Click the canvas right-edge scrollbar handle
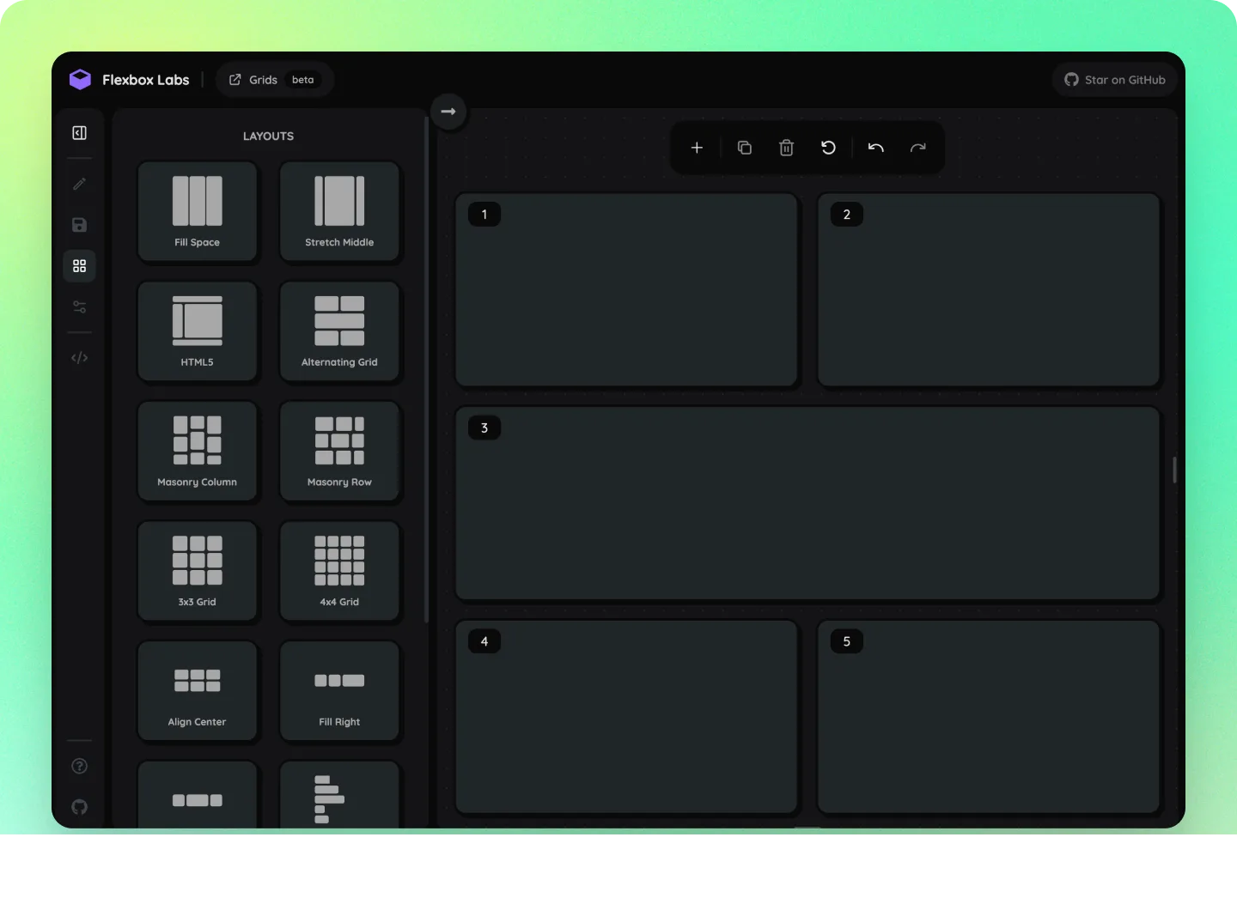Viewport: 1237px width, 898px height. pyautogui.click(x=1174, y=470)
